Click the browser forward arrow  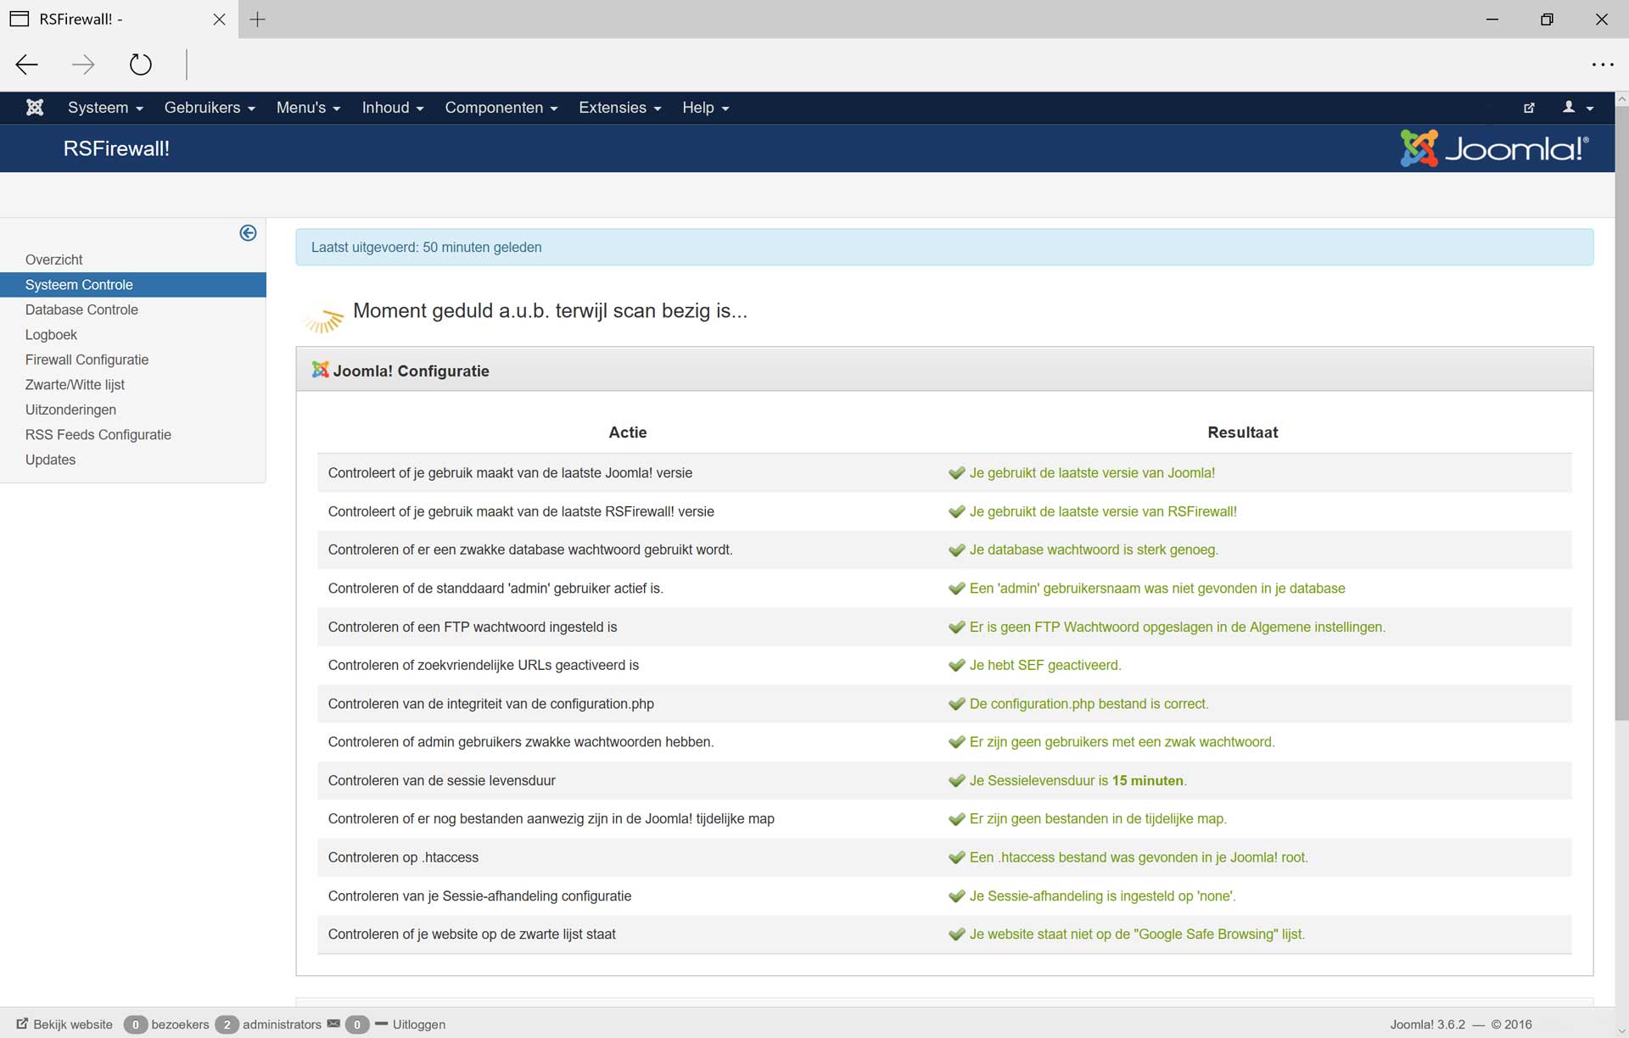tap(83, 64)
